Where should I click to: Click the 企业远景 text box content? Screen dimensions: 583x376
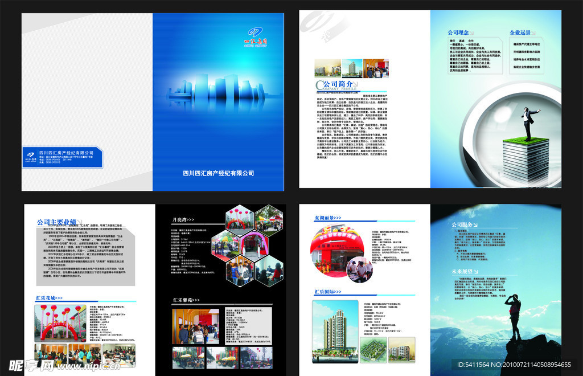(x=527, y=55)
